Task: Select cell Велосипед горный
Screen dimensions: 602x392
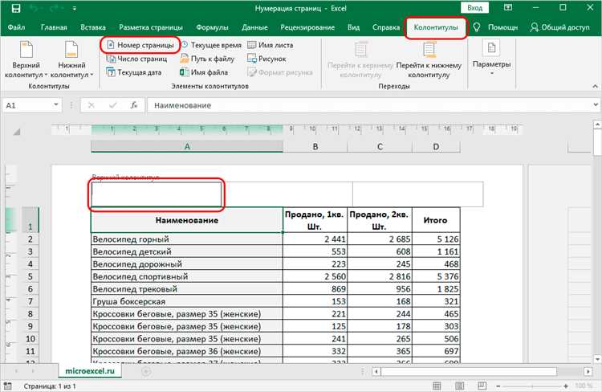Action: (x=187, y=239)
